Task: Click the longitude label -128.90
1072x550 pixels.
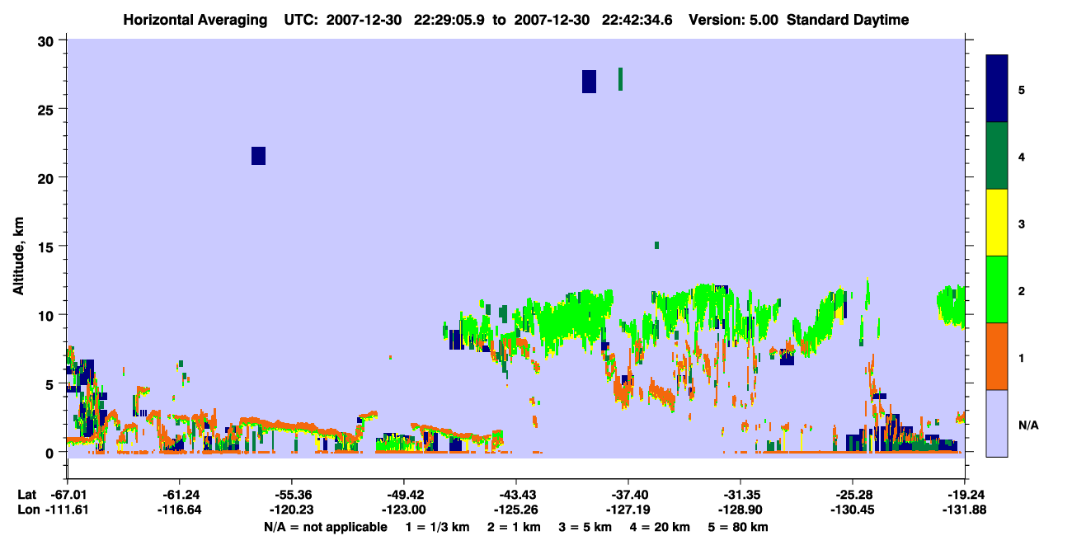Action: click(741, 510)
